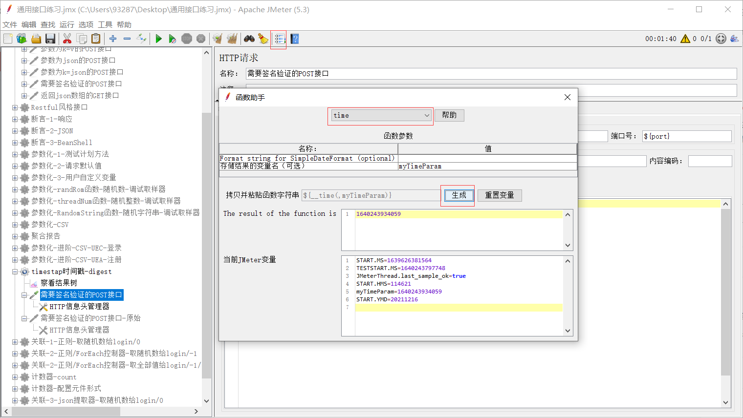The width and height of the screenshot is (743, 418).
Task: Open the 工具 menu
Action: [105, 24]
